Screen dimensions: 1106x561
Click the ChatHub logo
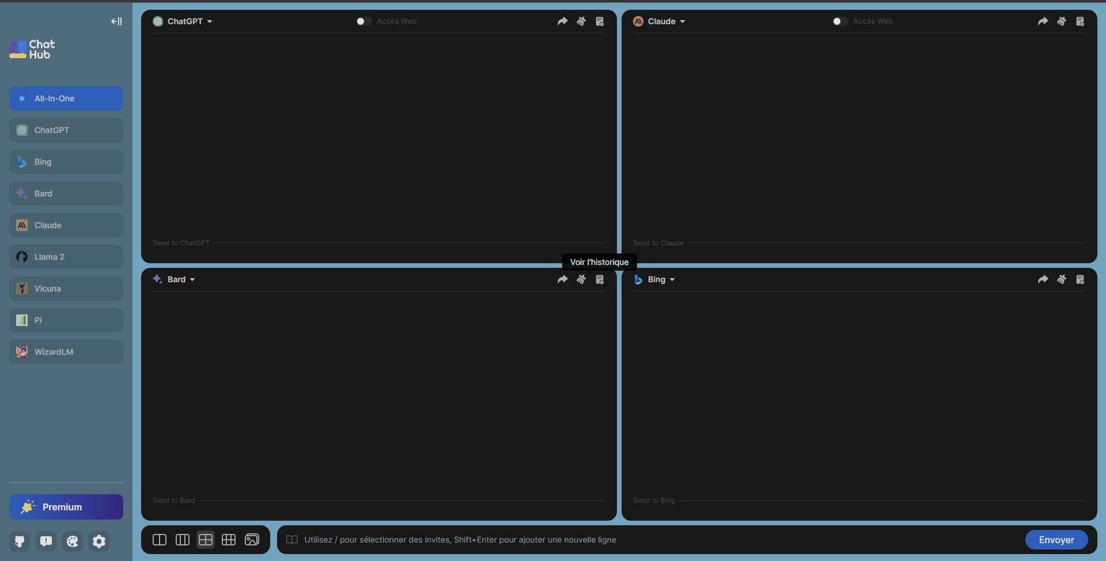click(x=32, y=50)
